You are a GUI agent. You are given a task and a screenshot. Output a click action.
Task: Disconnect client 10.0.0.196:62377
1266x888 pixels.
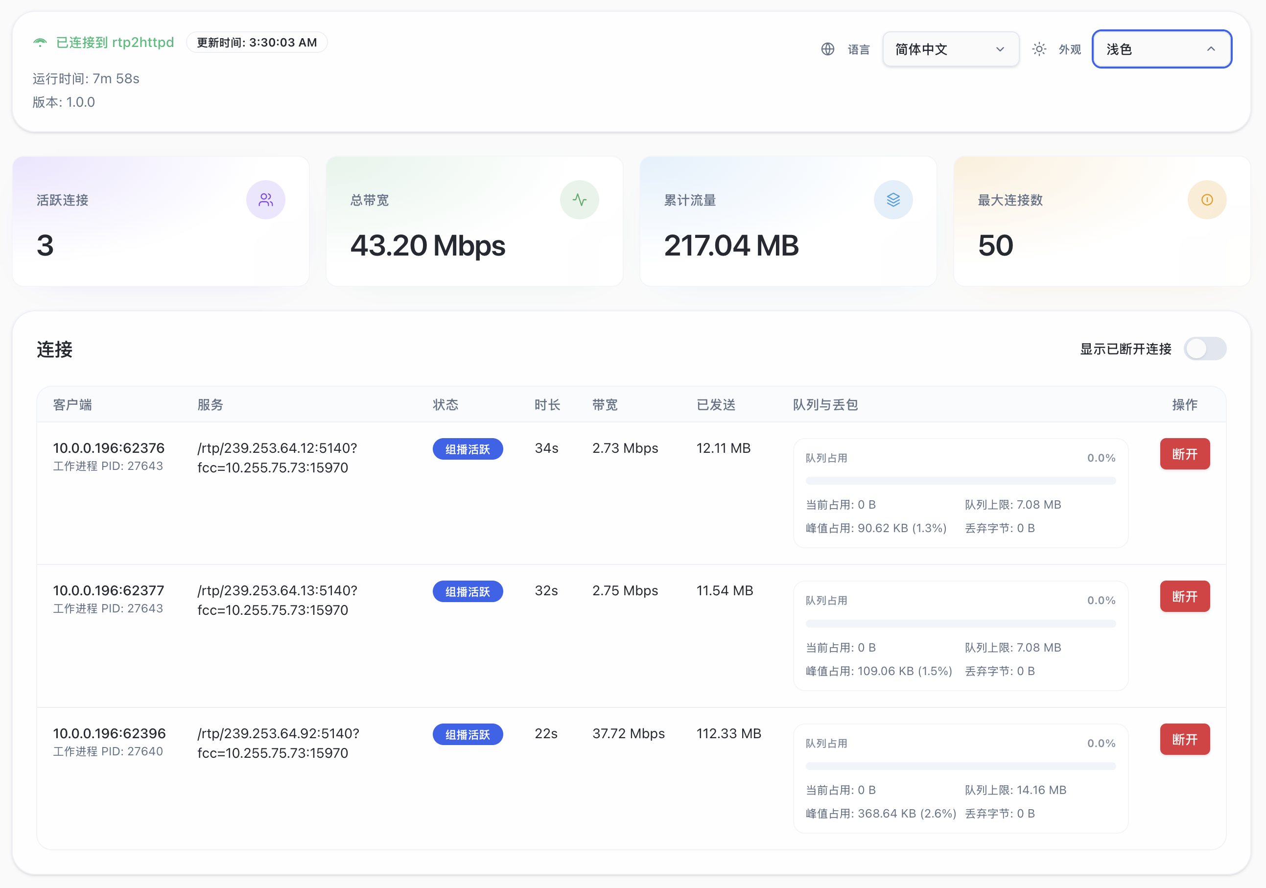click(x=1184, y=596)
